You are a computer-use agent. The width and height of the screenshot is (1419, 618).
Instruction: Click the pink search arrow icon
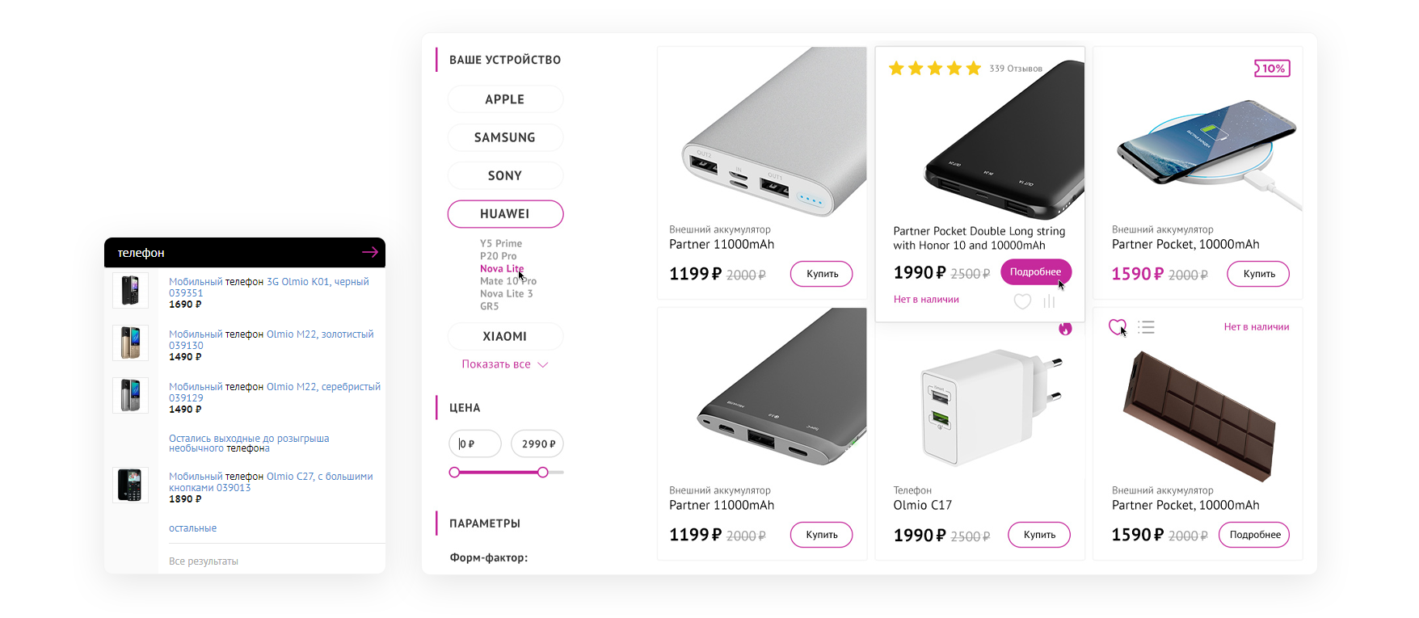(x=370, y=252)
